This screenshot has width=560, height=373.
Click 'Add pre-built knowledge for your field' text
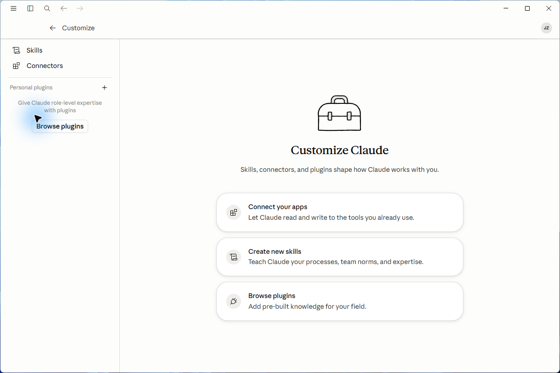click(307, 306)
